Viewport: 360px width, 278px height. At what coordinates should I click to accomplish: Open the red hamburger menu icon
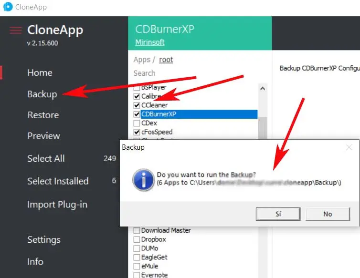click(x=16, y=30)
